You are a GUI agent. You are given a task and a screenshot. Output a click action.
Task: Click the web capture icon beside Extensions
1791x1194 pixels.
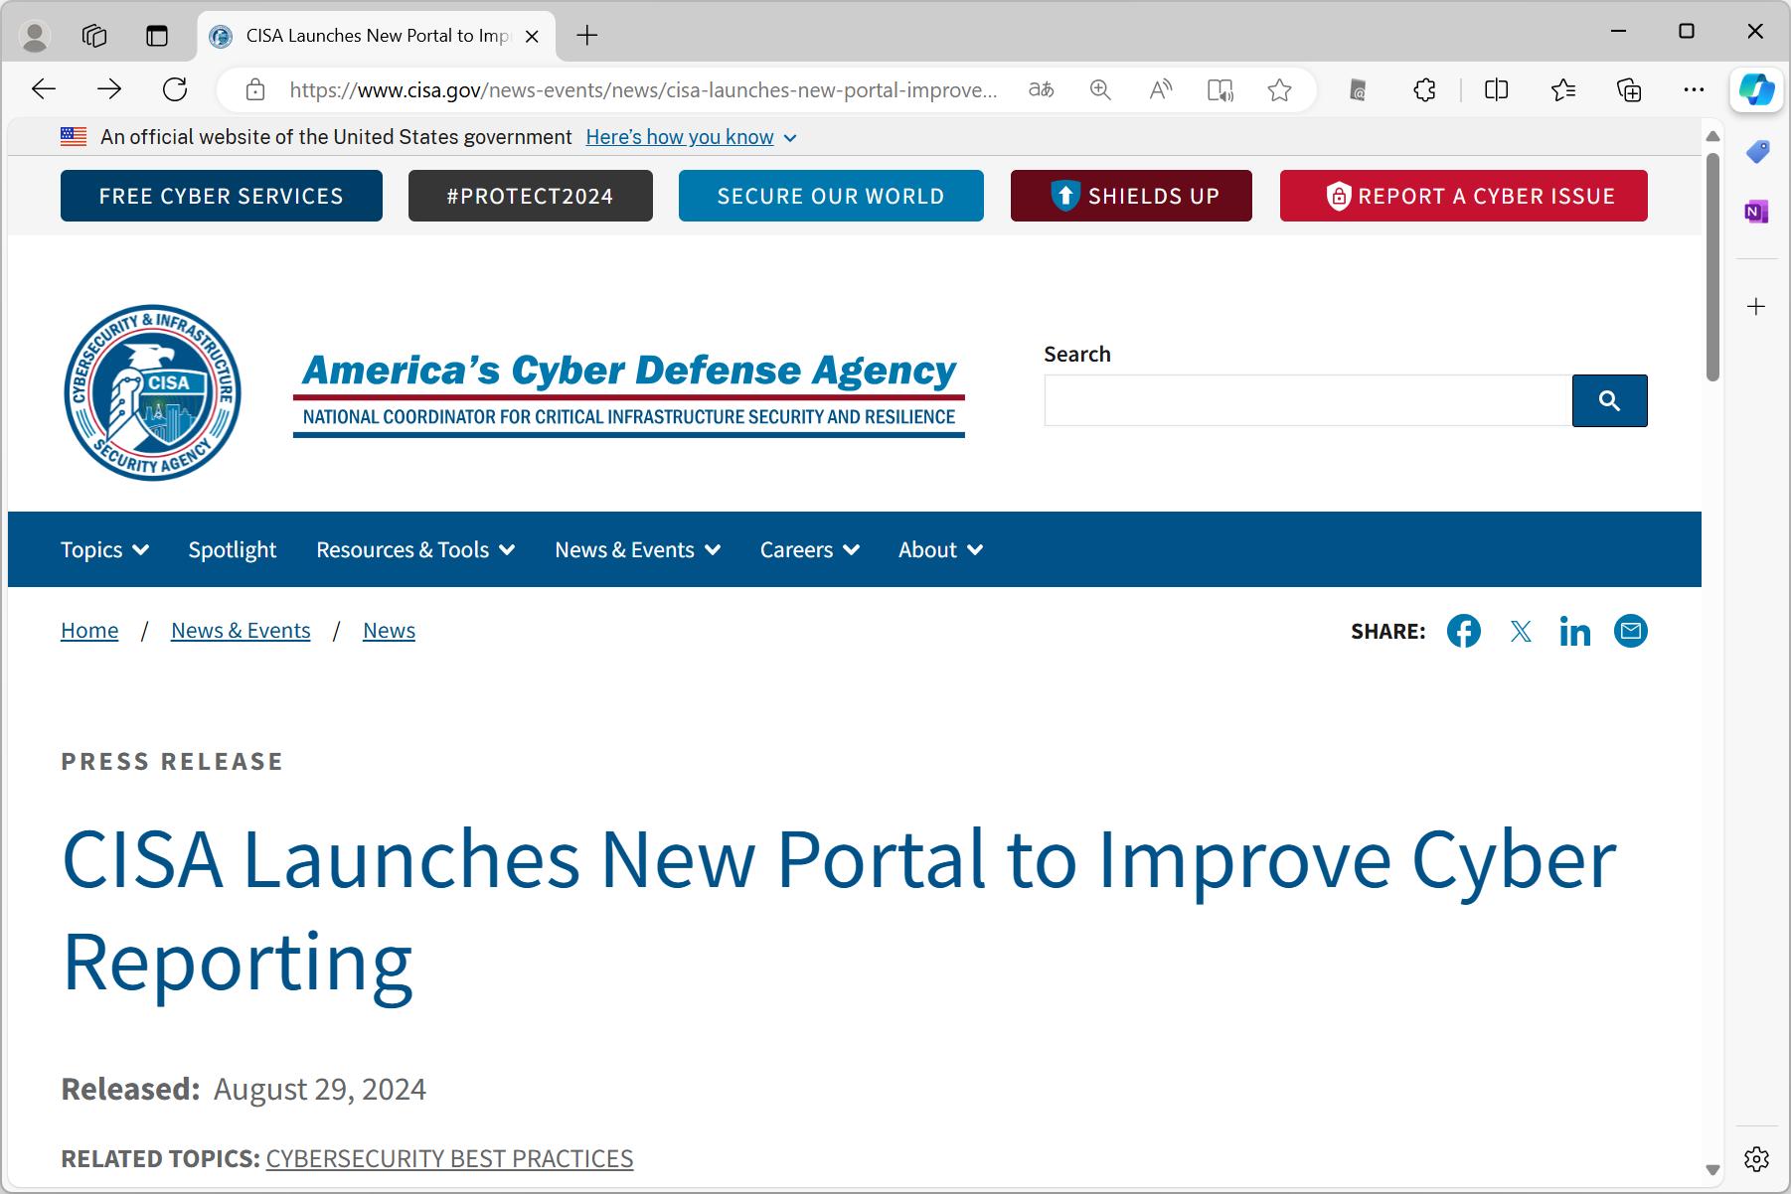coord(1358,90)
